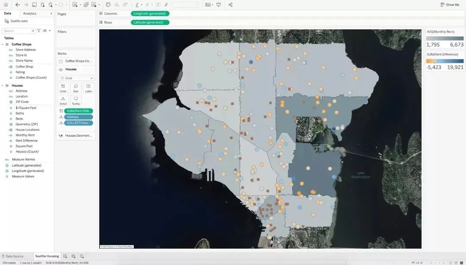Viewport: 466px width, 265px height.
Task: Check the Coffee Shops layer checkbox
Action: click(61, 61)
